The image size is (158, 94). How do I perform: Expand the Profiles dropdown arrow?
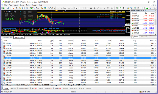10,8
